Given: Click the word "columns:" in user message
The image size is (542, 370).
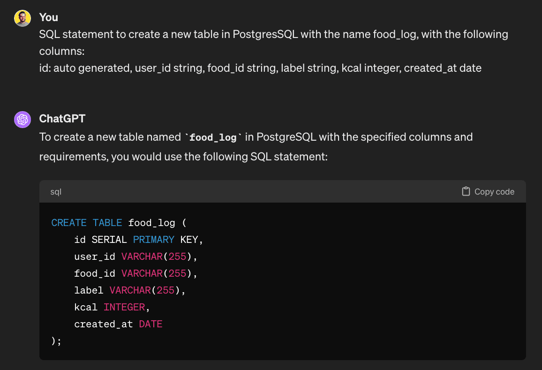Looking at the screenshot, I should point(61,51).
